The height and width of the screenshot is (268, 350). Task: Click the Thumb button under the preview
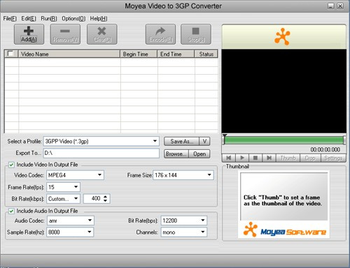[288, 158]
